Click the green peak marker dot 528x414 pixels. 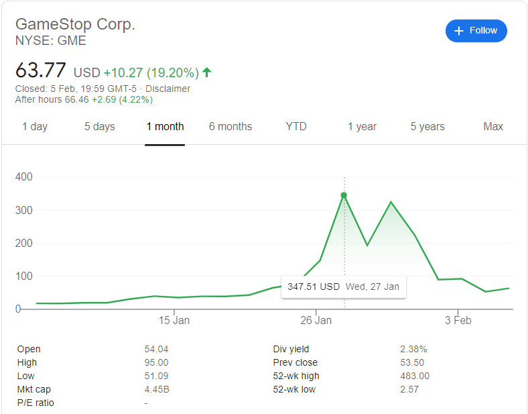(x=344, y=195)
